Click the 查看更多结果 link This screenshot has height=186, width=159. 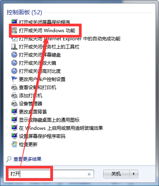tap(27, 159)
